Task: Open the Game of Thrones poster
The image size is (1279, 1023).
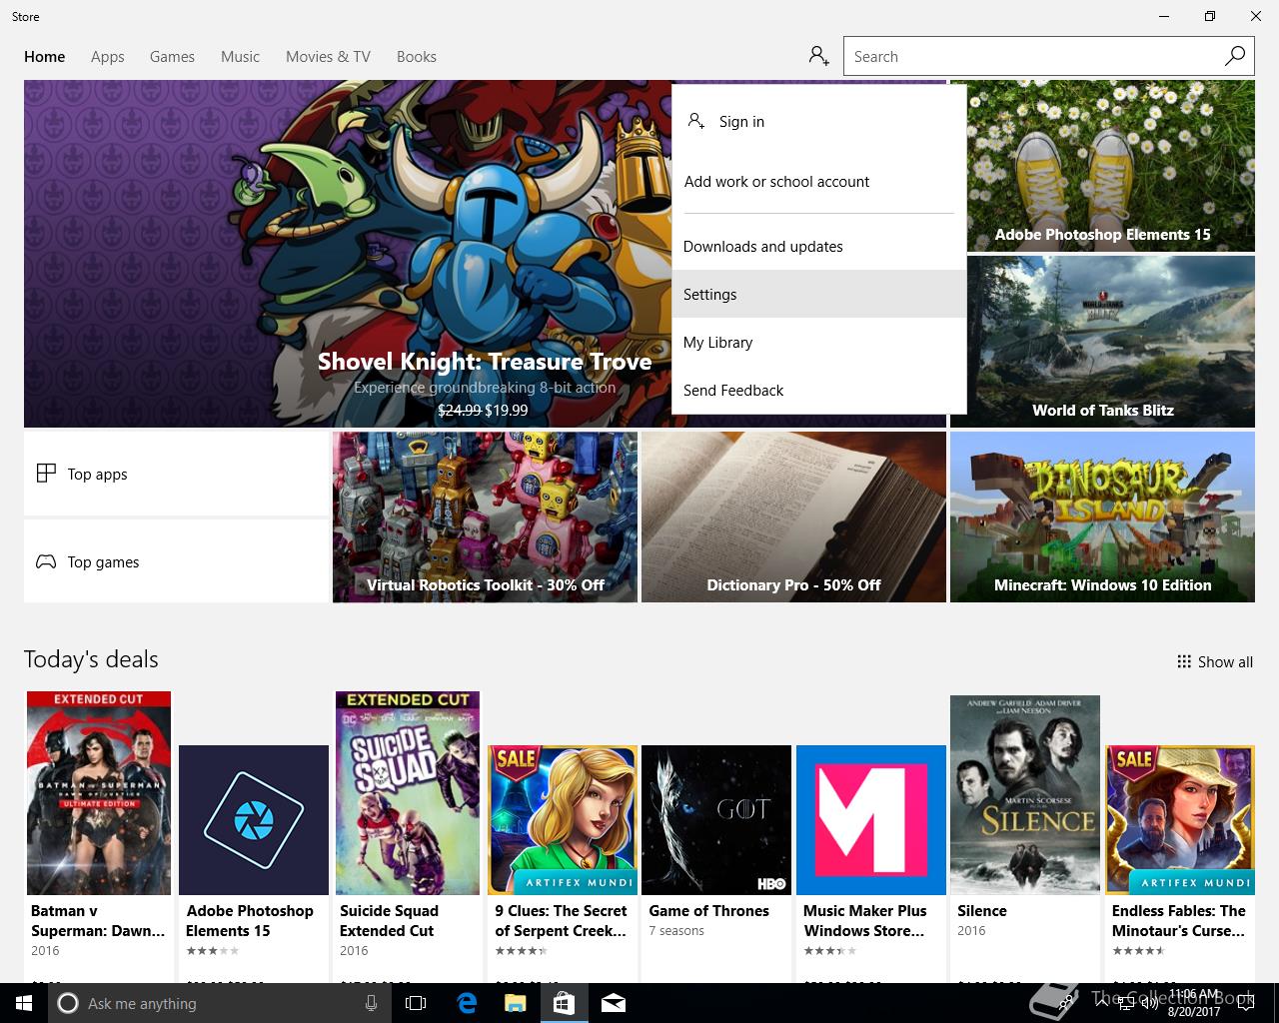Action: 716,820
